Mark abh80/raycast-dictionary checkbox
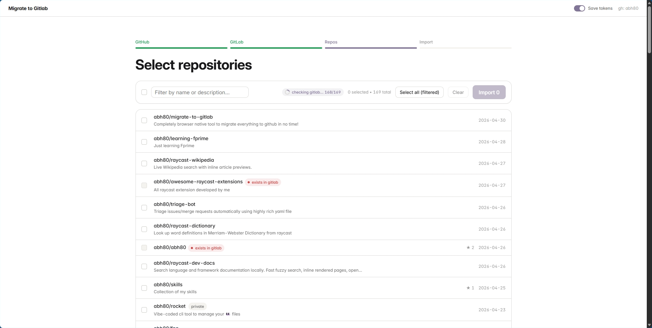The width and height of the screenshot is (652, 328). 144,229
